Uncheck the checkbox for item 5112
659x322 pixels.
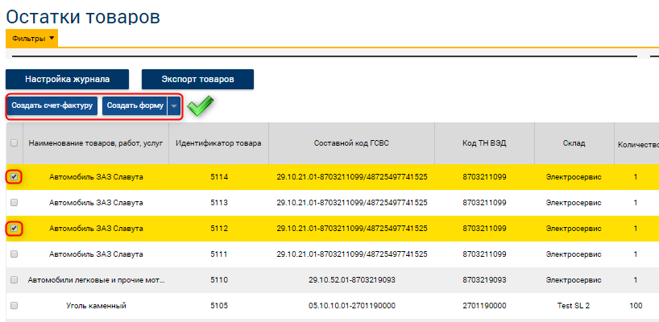point(15,229)
